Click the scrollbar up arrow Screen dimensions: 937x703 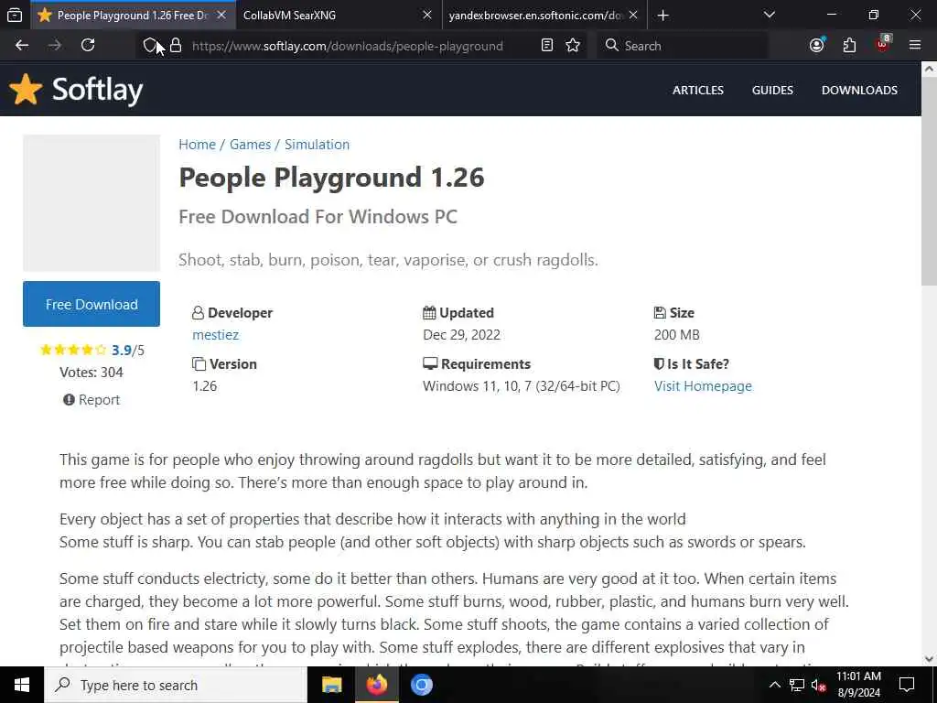[929, 70]
